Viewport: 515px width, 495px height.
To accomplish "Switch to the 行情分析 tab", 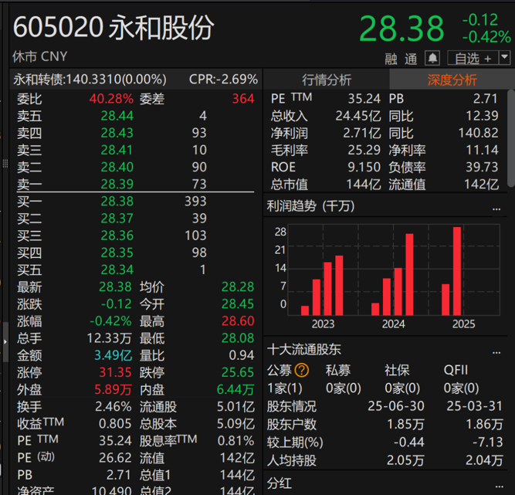I will pos(326,80).
